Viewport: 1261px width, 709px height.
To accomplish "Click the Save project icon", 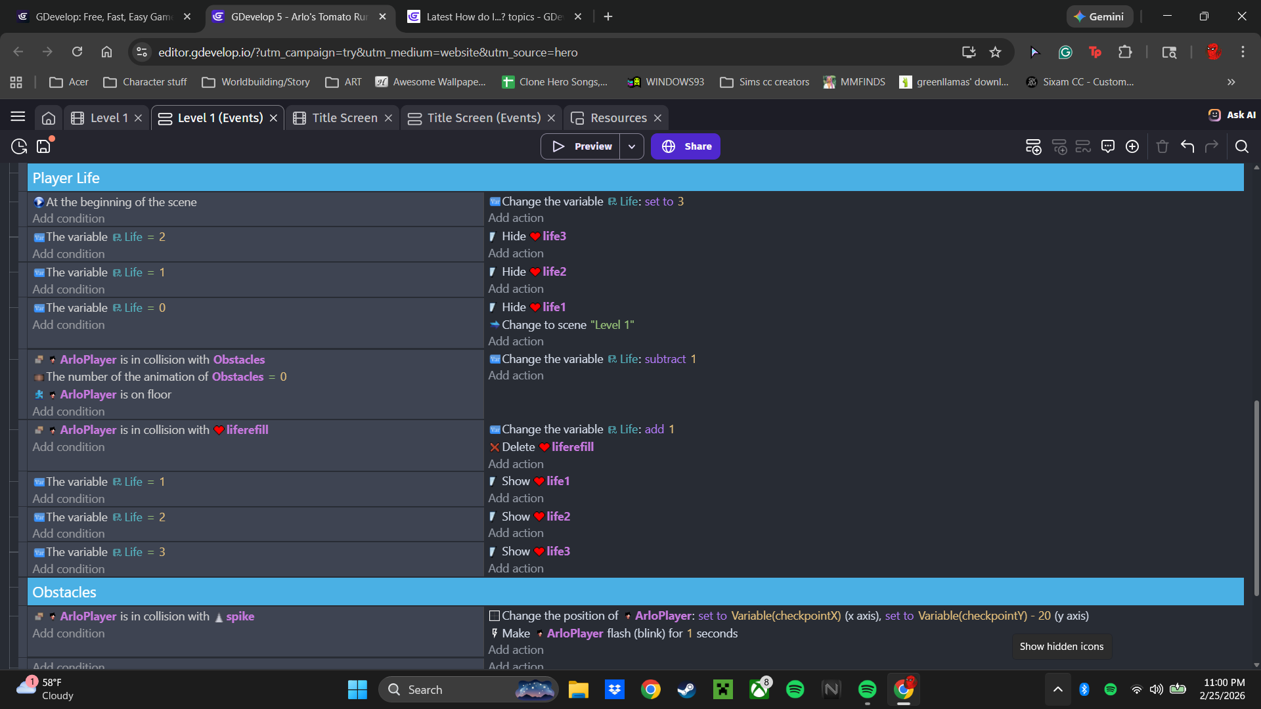I will coord(44,146).
